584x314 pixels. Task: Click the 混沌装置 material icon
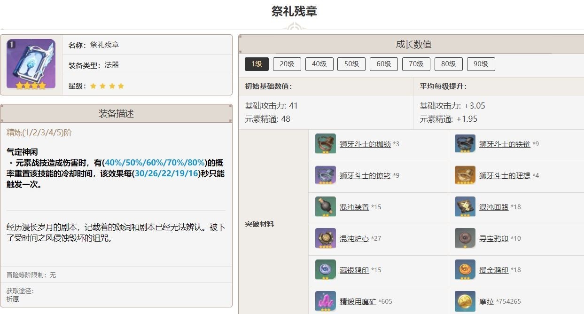click(326, 207)
